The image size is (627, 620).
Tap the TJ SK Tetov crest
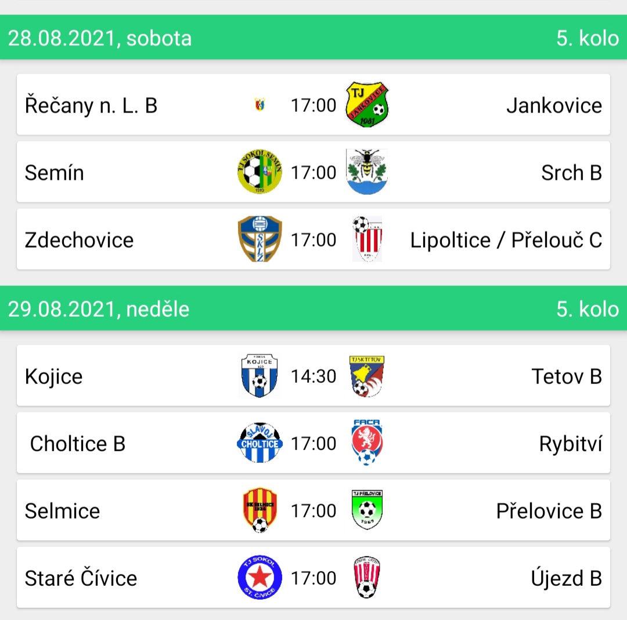coord(367,376)
